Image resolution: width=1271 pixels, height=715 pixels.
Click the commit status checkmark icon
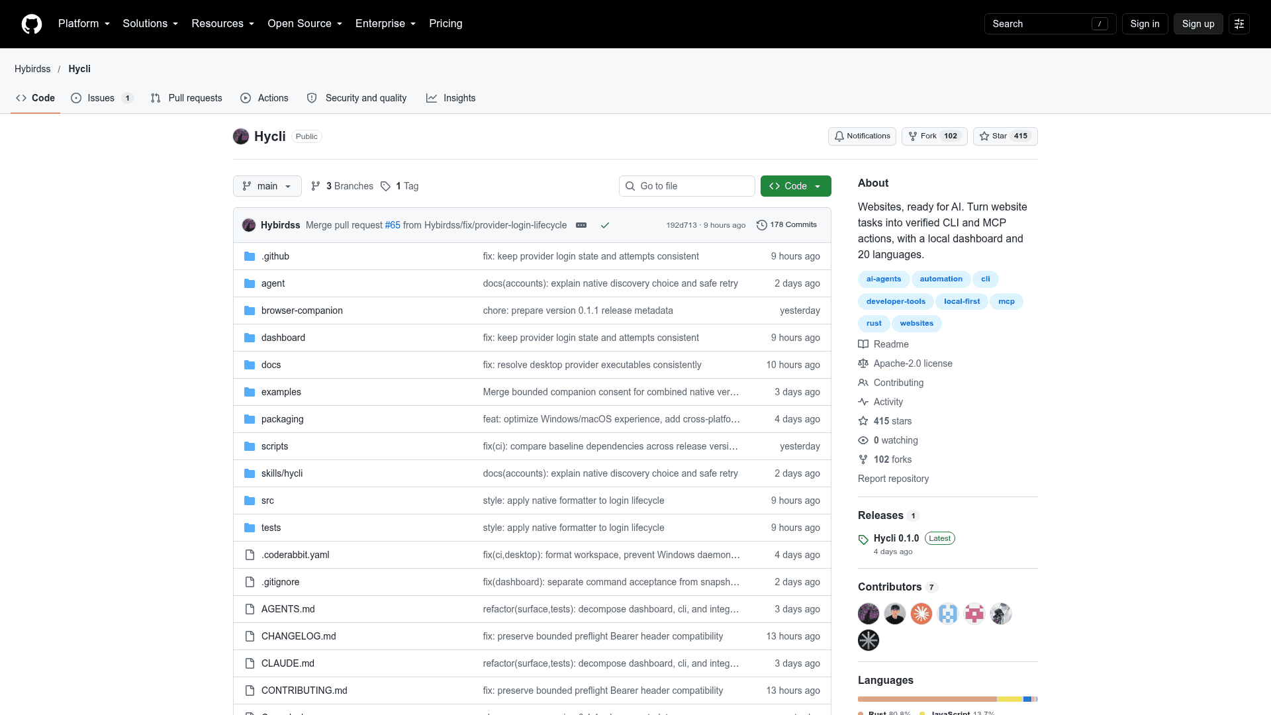pos(604,225)
